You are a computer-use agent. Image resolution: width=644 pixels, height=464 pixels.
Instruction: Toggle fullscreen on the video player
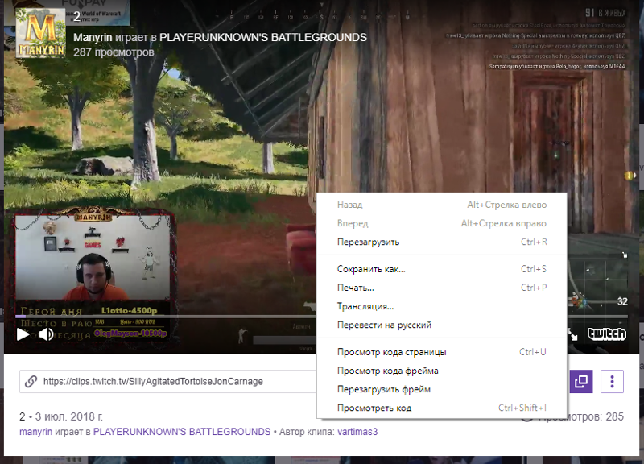click(572, 334)
